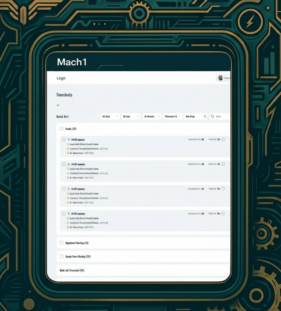Click the date title of the topmost card

78,140
